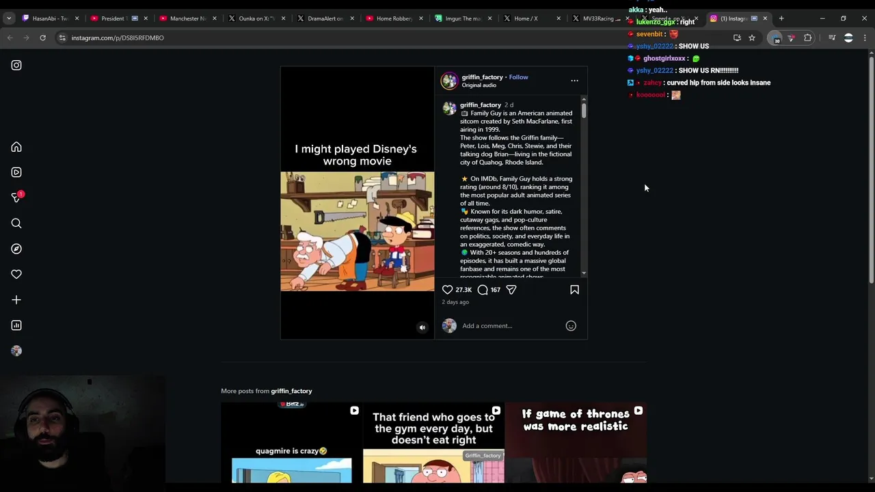875x492 pixels.
Task: Open a new browser tab
Action: click(x=781, y=18)
